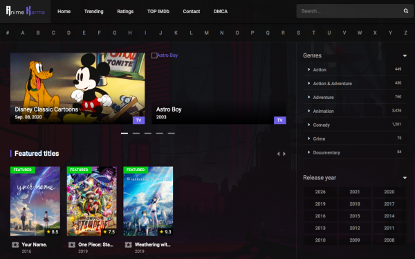
Task: Open the Anime Karma logo
Action: click(x=25, y=11)
